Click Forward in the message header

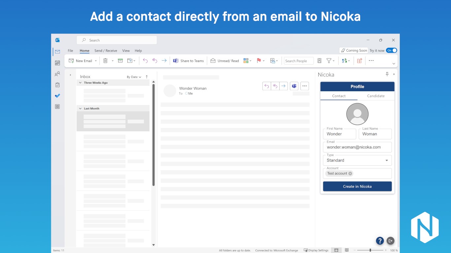tap(283, 86)
